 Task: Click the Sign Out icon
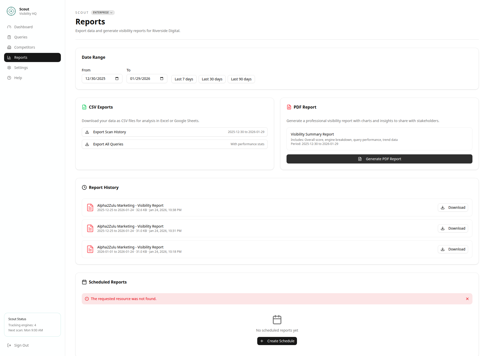(9, 345)
